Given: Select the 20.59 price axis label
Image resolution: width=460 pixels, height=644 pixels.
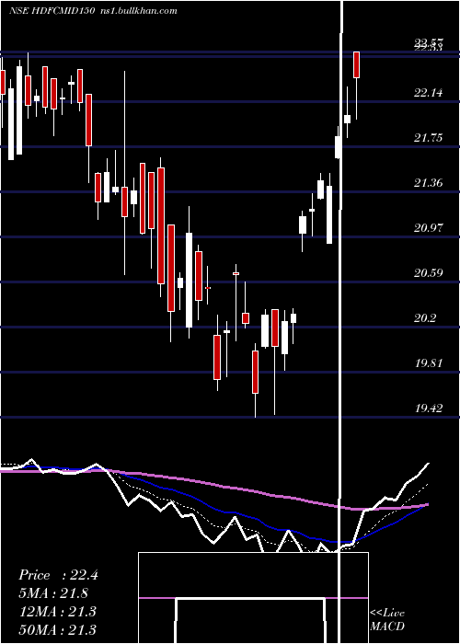Looking at the screenshot, I should click(x=429, y=273).
